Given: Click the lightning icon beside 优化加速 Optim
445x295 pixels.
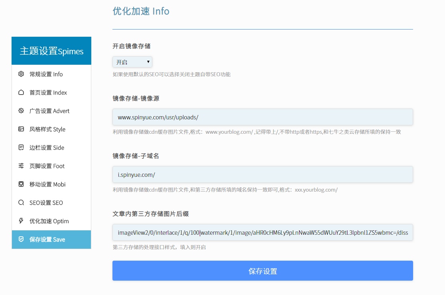Looking at the screenshot, I should 21,221.
